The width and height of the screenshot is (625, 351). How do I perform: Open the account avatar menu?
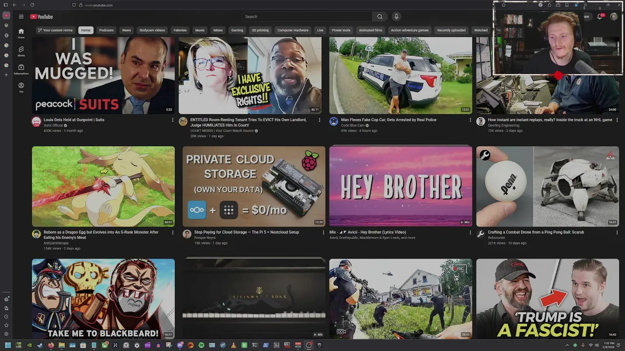pyautogui.click(x=614, y=17)
